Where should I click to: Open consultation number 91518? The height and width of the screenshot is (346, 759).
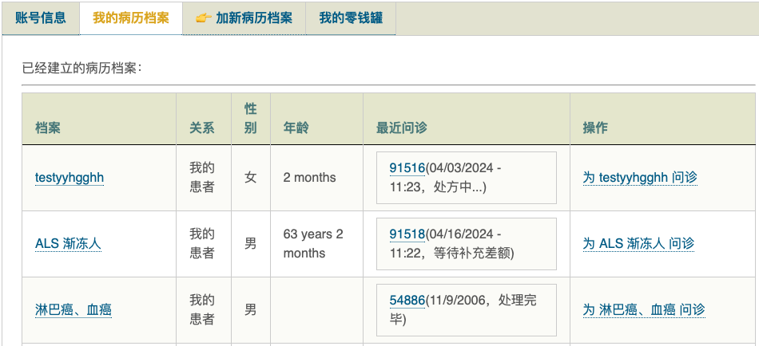pyautogui.click(x=407, y=234)
